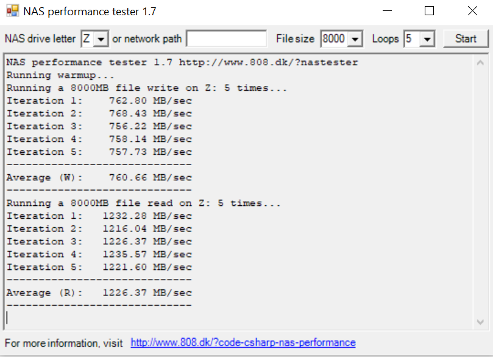493x357 pixels.
Task: Click the 'NAS drive letter' label
Action: click(x=40, y=38)
